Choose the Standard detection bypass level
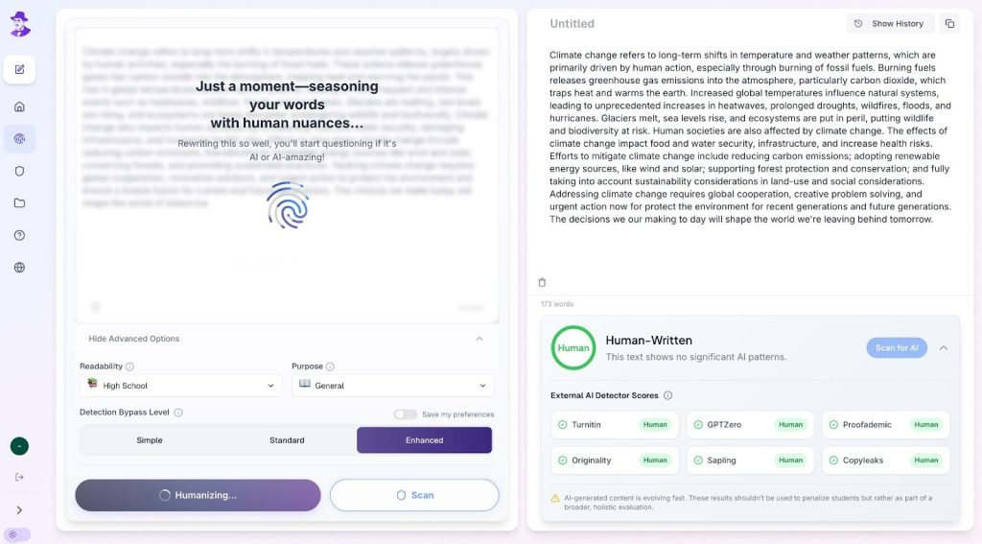 coord(287,440)
